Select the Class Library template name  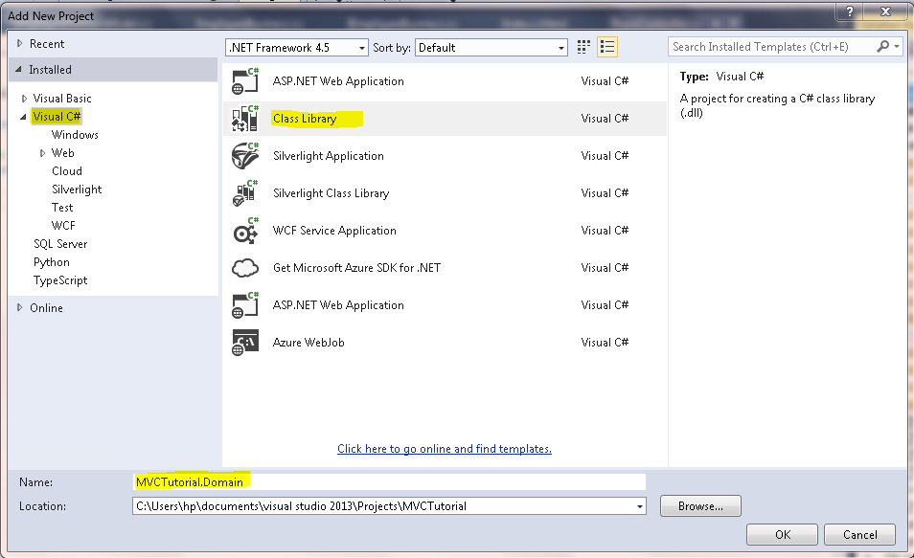305,119
